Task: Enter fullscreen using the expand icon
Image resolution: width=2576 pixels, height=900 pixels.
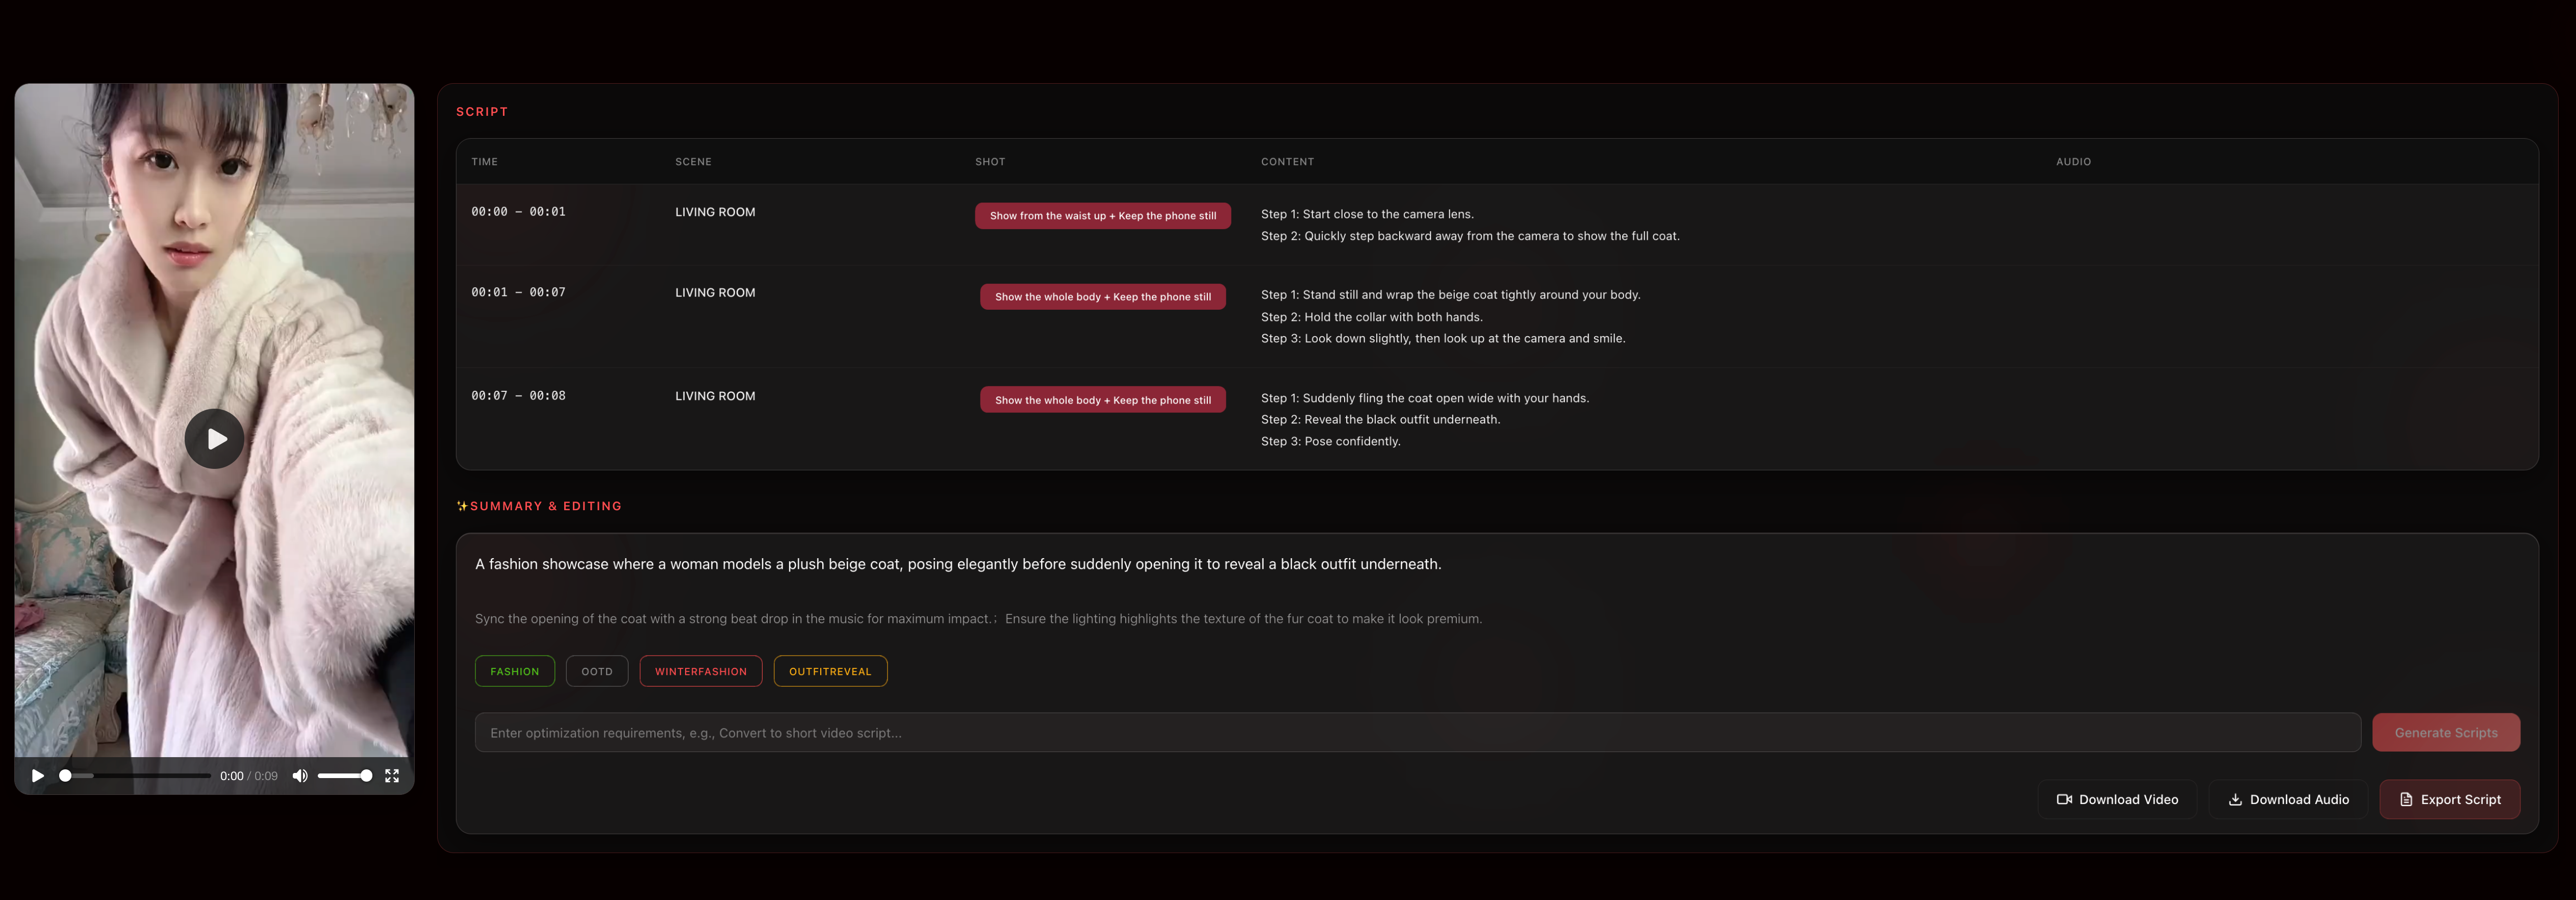Action: click(x=392, y=775)
